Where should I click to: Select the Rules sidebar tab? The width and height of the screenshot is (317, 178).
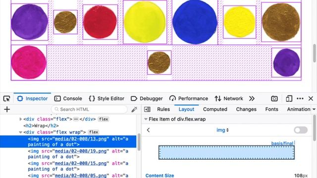163,109
